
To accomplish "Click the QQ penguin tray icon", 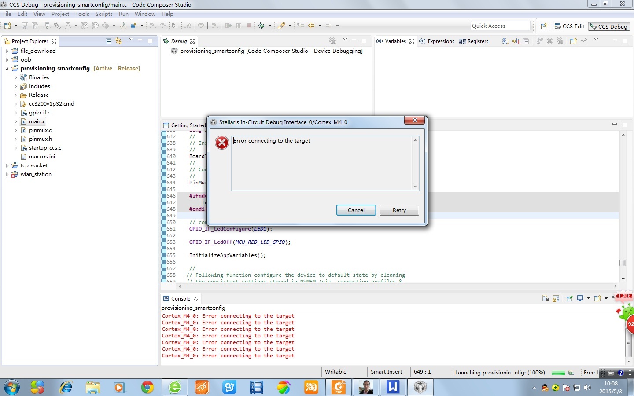I will coord(545,388).
